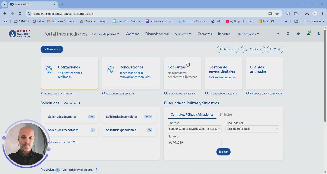Screen dimensions: 327x174
Task: Click "1517 cotizaciones realizadas" text
Action: tap(70, 75)
